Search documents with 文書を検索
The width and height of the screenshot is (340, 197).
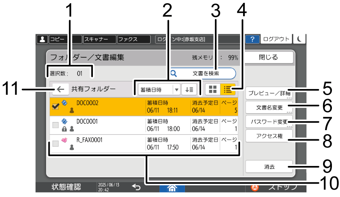tap(203, 74)
